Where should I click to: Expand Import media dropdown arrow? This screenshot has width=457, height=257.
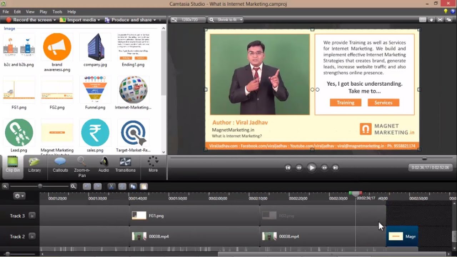tap(99, 20)
